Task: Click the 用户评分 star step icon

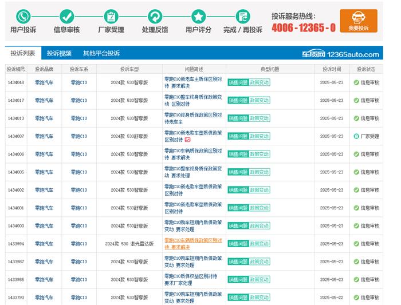Action: (198, 17)
